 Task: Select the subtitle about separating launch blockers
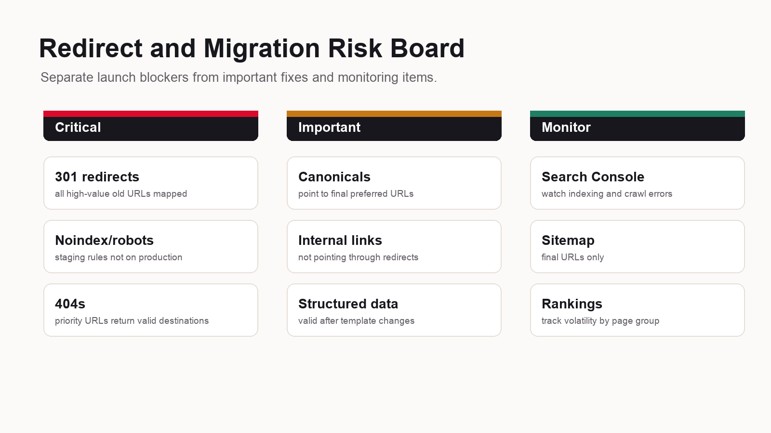(x=239, y=77)
